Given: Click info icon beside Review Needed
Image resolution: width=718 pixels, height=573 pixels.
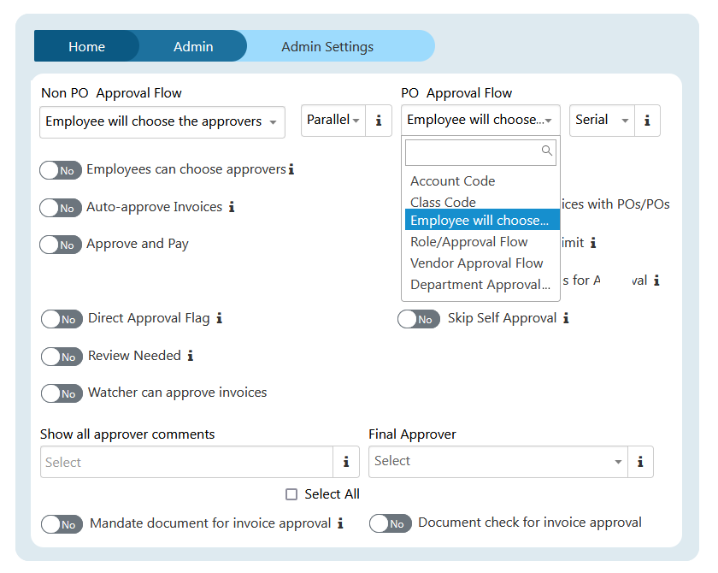Looking at the screenshot, I should tap(191, 356).
